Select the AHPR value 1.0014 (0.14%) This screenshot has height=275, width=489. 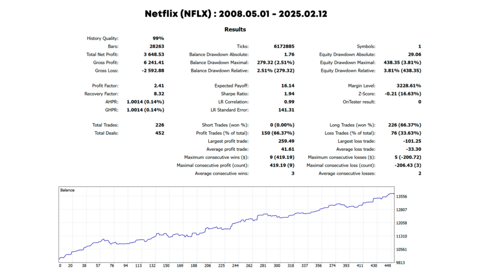click(145, 102)
